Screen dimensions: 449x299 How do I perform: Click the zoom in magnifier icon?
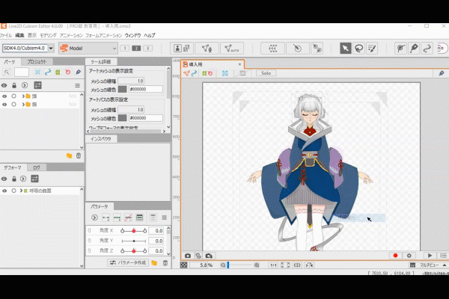[257, 265]
